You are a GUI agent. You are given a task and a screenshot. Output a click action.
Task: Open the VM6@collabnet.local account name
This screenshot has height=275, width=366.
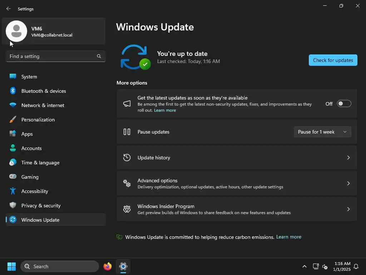click(52, 35)
